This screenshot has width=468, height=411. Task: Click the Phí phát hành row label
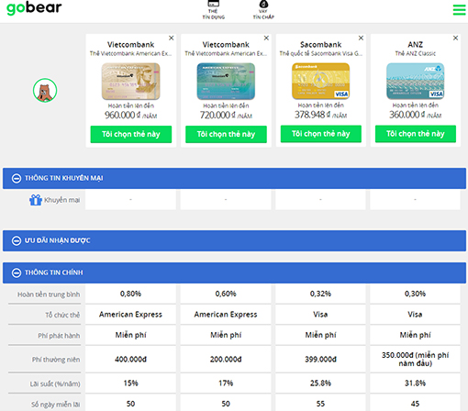click(x=59, y=336)
